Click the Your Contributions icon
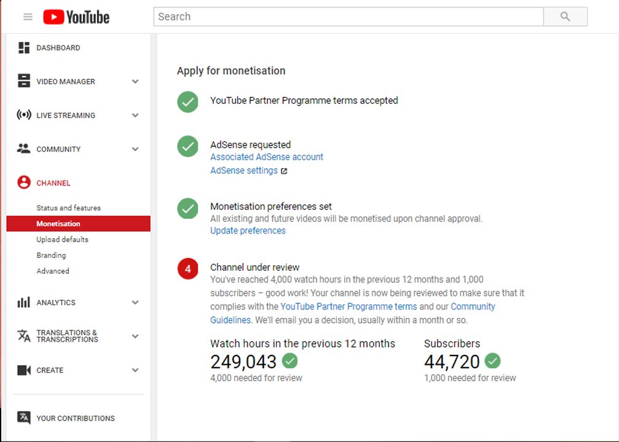 click(x=24, y=418)
